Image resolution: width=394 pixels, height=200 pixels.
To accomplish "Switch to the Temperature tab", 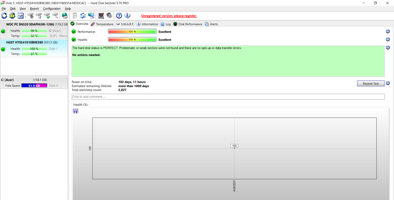I will click(102, 24).
